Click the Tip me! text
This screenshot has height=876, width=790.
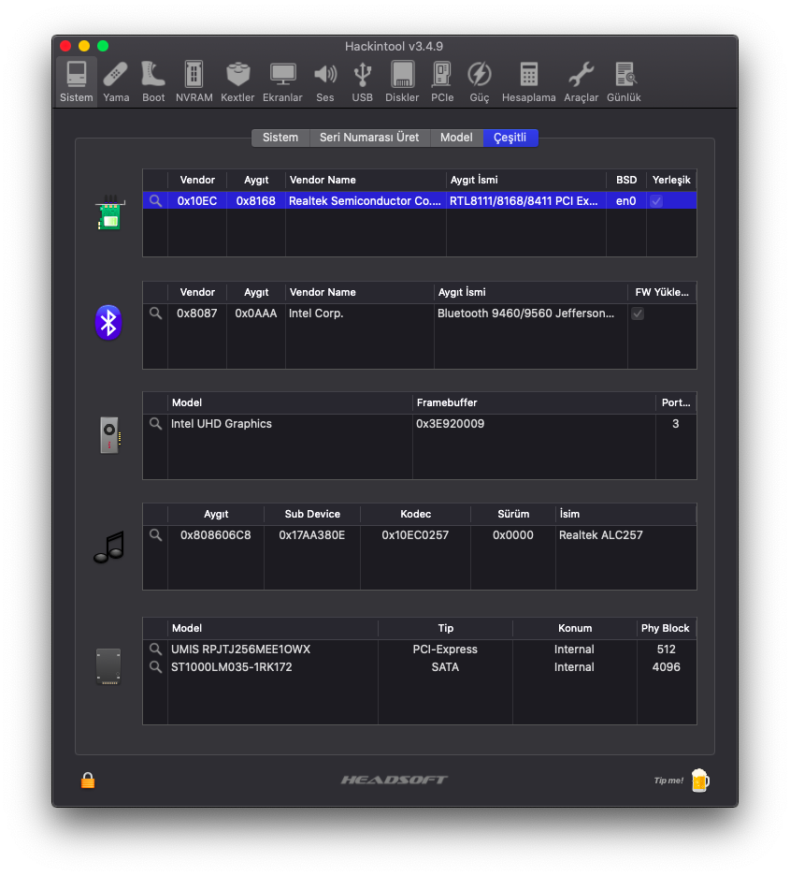coord(668,781)
